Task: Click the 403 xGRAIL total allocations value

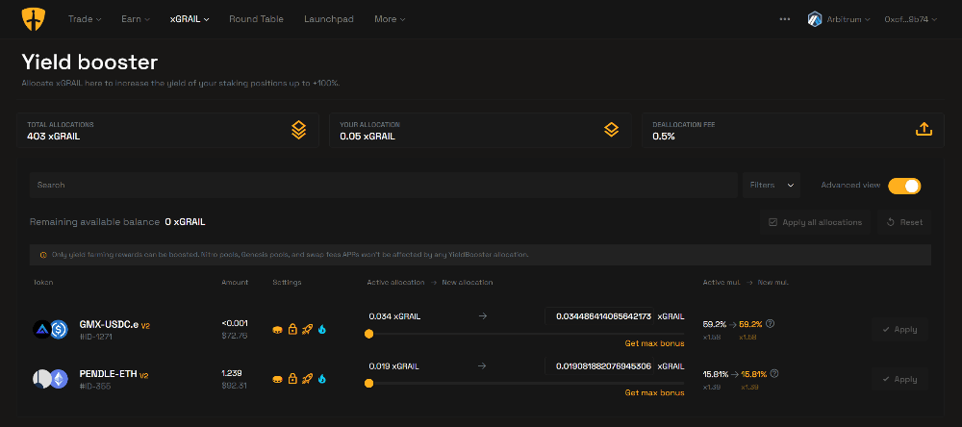Action: [x=53, y=137]
